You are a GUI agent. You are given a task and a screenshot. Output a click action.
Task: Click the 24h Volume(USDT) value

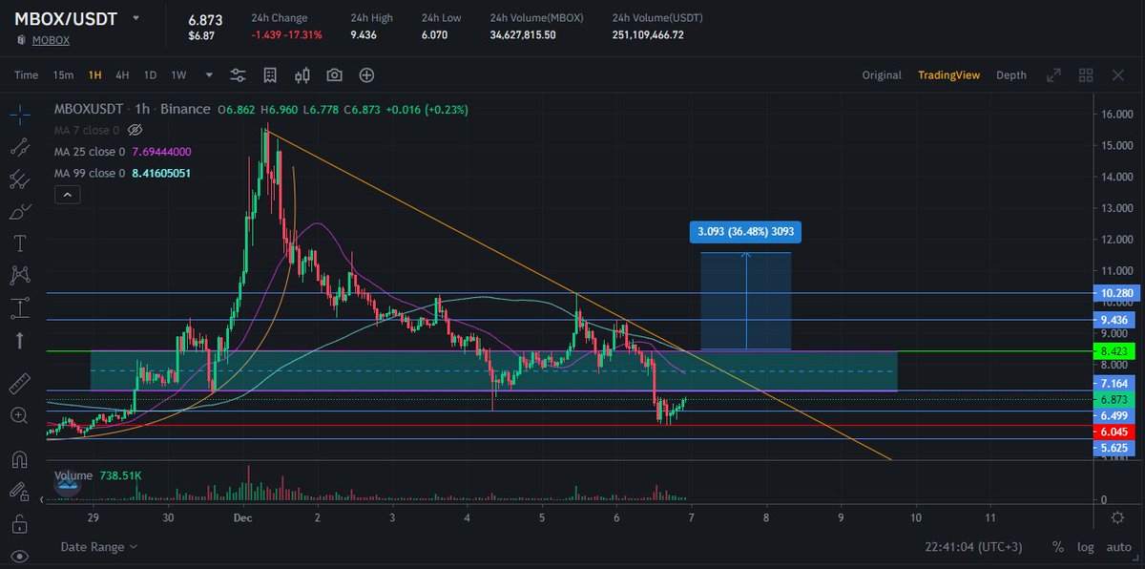tap(648, 34)
